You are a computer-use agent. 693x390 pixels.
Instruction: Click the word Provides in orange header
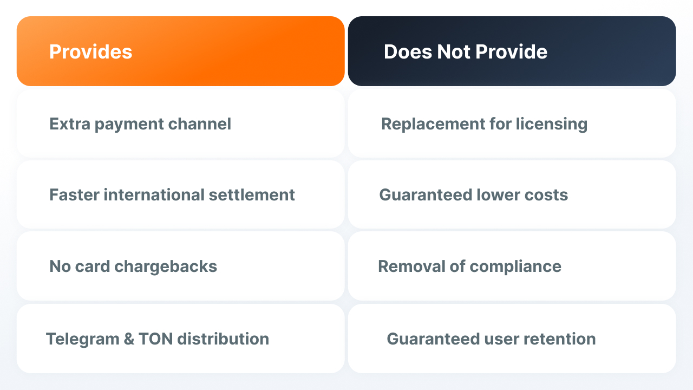(91, 52)
